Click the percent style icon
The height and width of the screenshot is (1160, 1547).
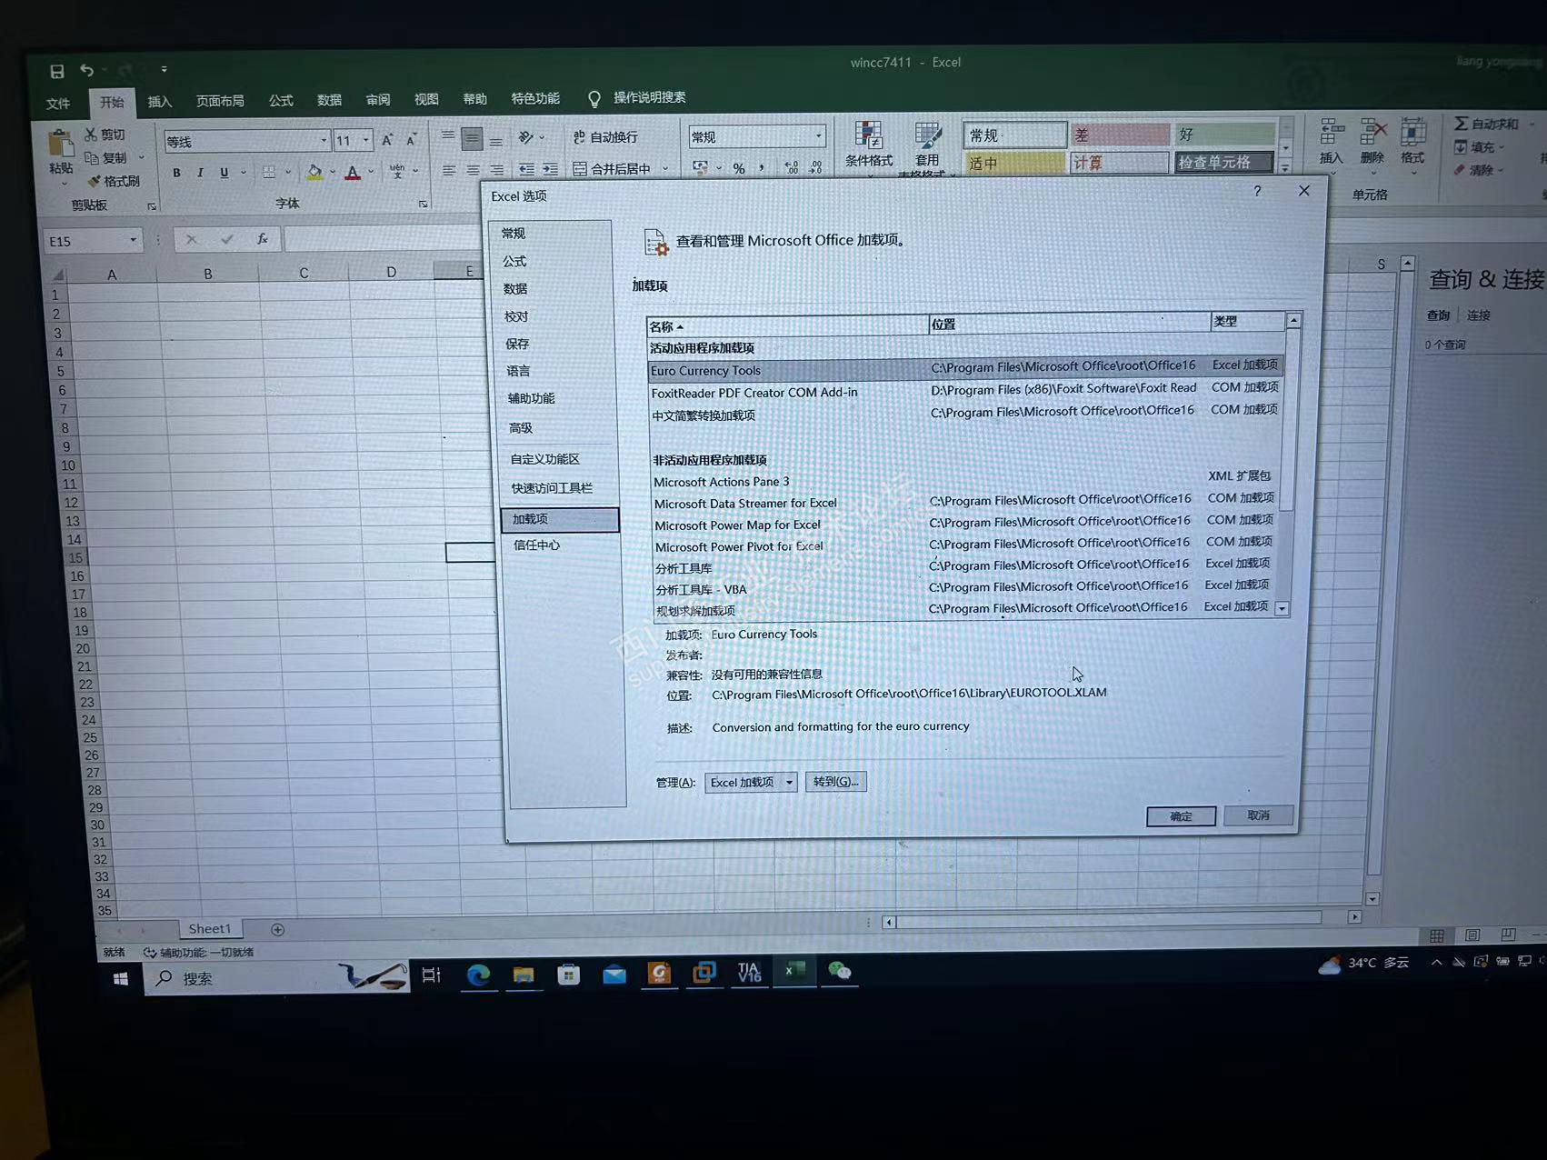tap(739, 168)
